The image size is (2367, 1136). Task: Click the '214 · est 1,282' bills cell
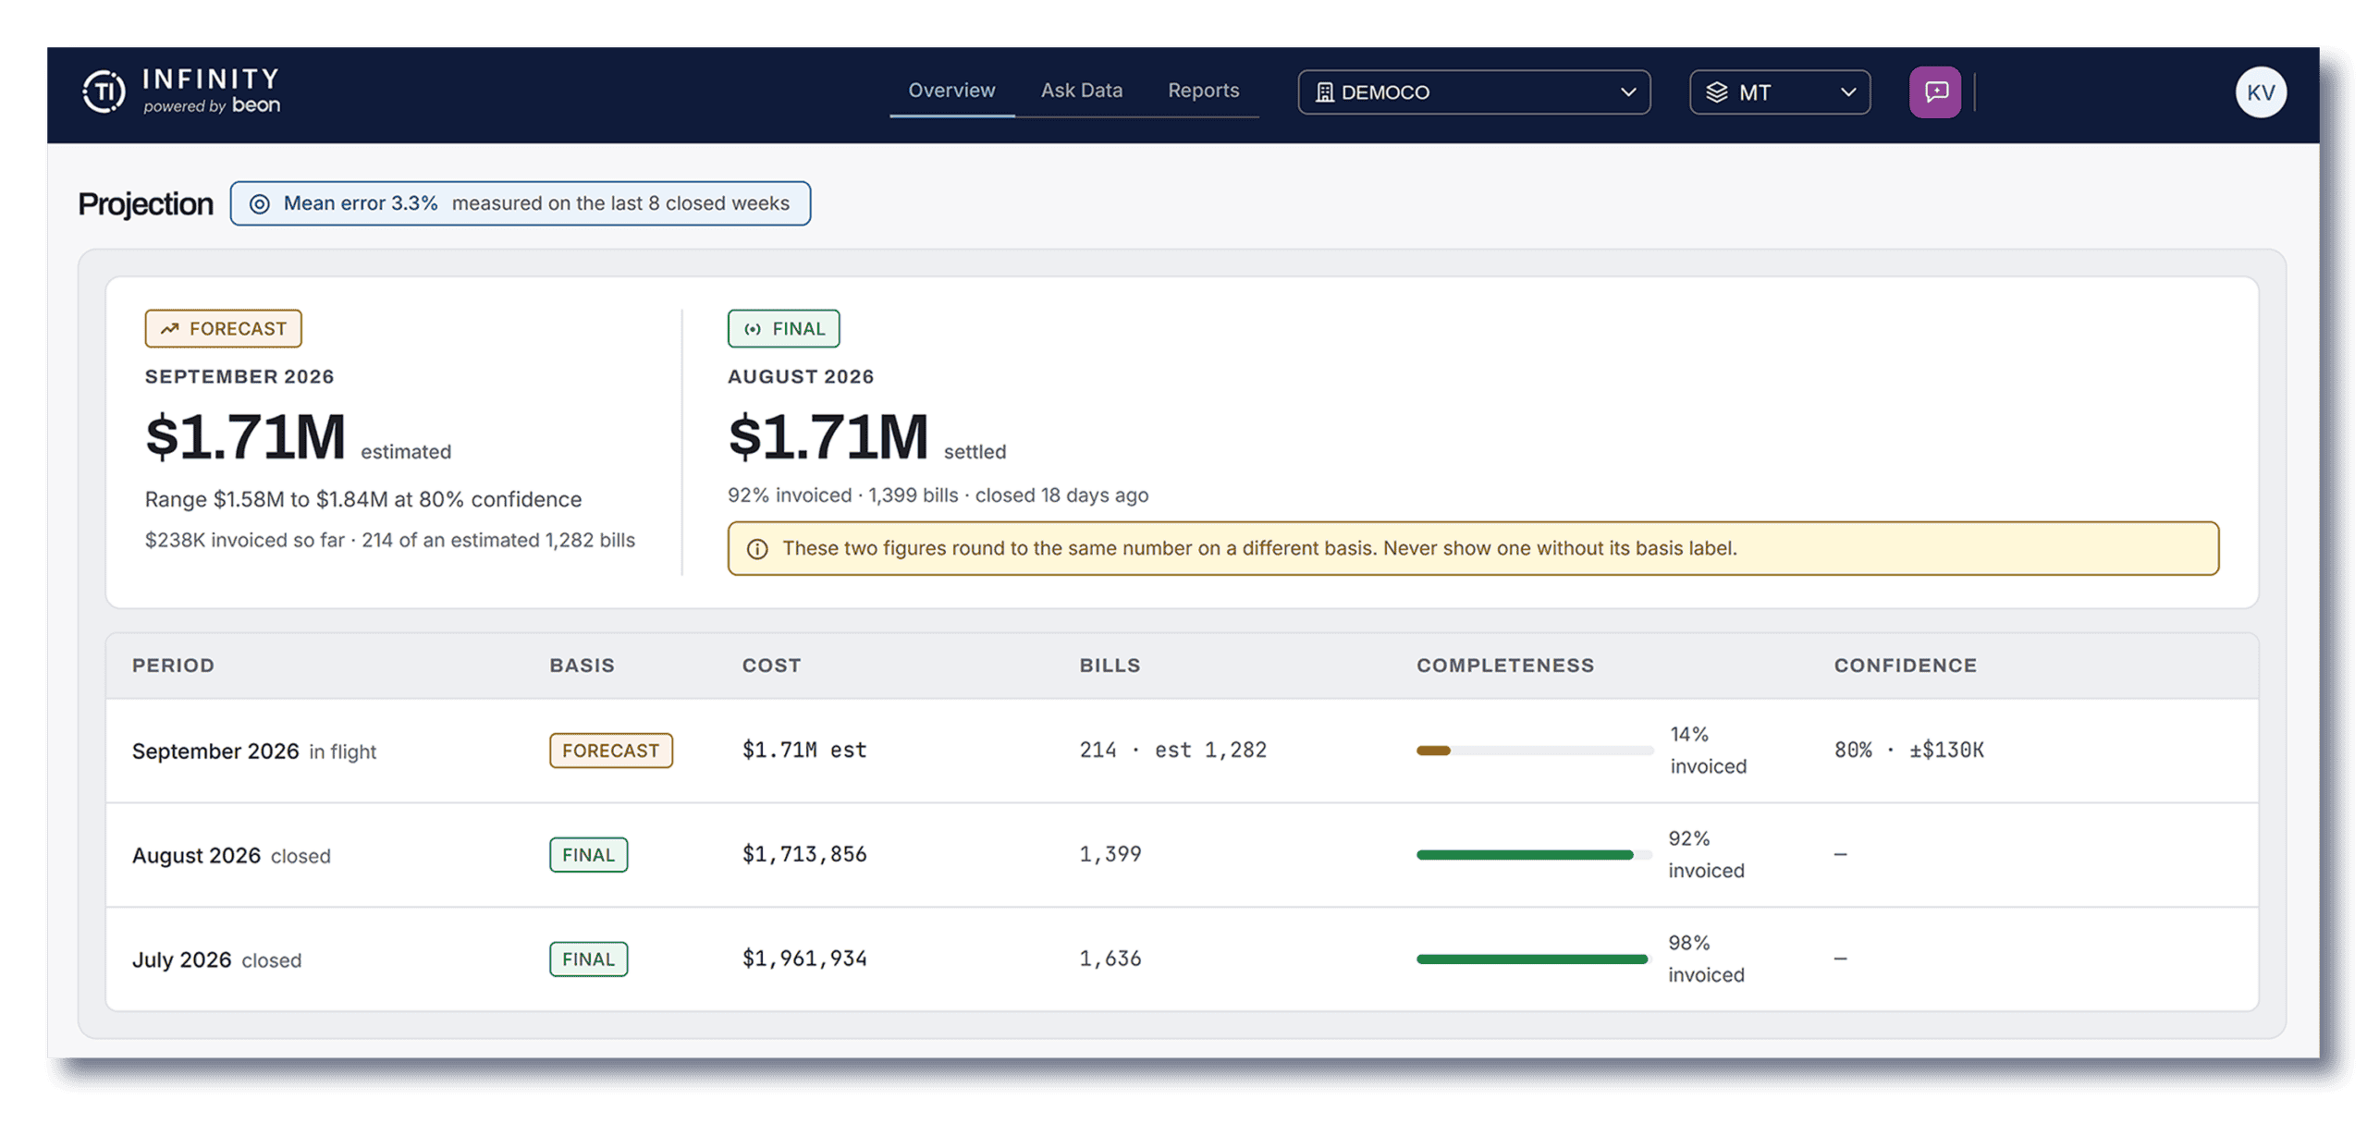click(x=1172, y=750)
